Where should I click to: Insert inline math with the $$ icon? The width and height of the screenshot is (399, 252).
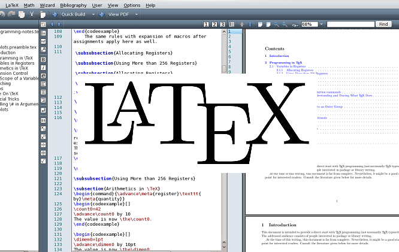pos(43,120)
